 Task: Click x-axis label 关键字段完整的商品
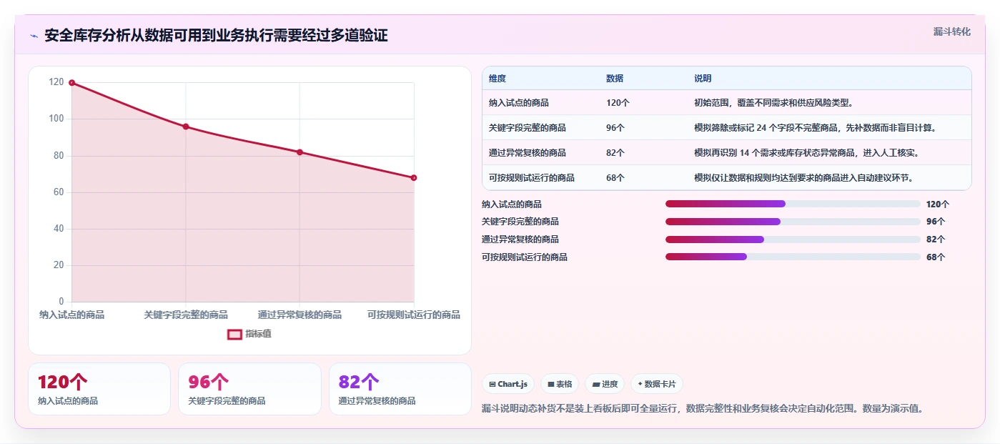click(186, 315)
